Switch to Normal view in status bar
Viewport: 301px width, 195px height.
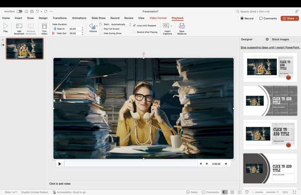pyautogui.click(x=224, y=192)
